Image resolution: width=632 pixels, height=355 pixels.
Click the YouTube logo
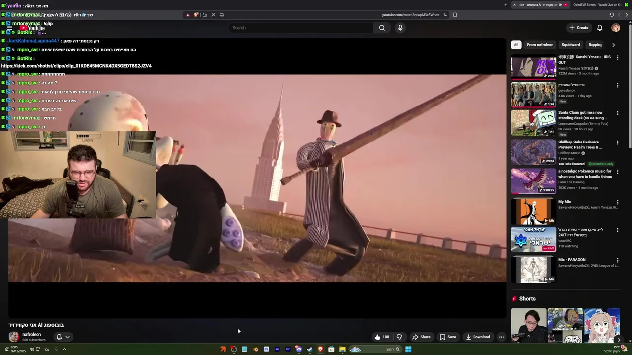pos(33,28)
